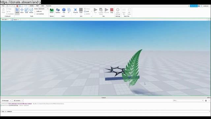Switch to the Script document tab

pos(15,20)
